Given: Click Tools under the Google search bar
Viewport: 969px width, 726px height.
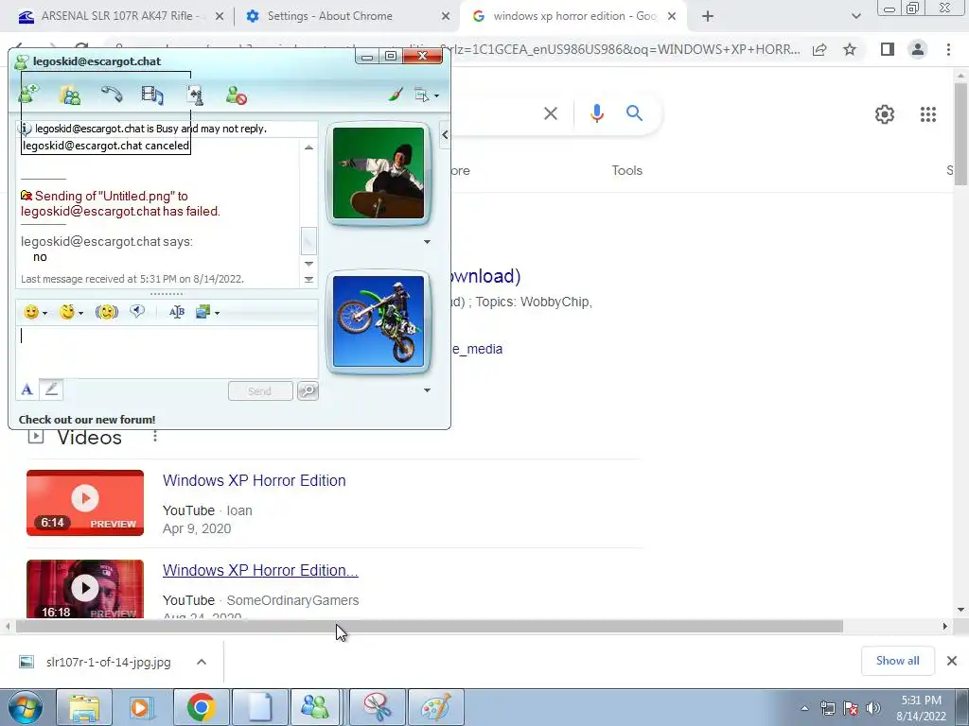Looking at the screenshot, I should 627,170.
